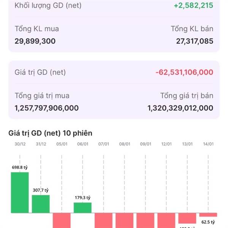The height and width of the screenshot is (228, 228).
Task: Click the green 307.7 tỷ bar
Action: 41,204
